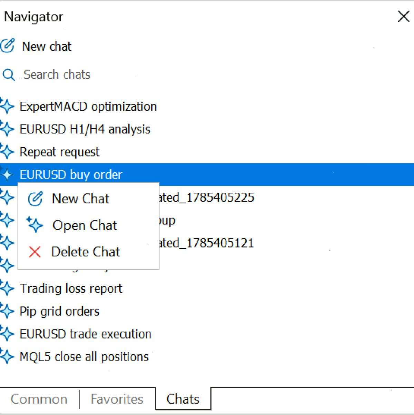This screenshot has width=414, height=415.
Task: Choose New Chat from the context menu
Action: coord(88,199)
